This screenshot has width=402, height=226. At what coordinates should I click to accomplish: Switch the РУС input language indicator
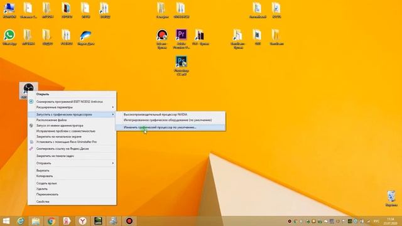click(x=376, y=221)
